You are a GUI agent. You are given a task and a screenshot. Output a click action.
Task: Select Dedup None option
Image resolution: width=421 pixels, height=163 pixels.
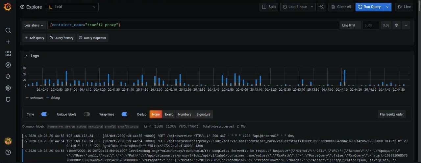point(156,114)
